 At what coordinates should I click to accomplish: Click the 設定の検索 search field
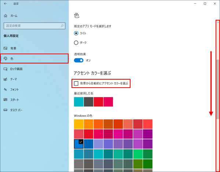pyautogui.click(x=31, y=26)
